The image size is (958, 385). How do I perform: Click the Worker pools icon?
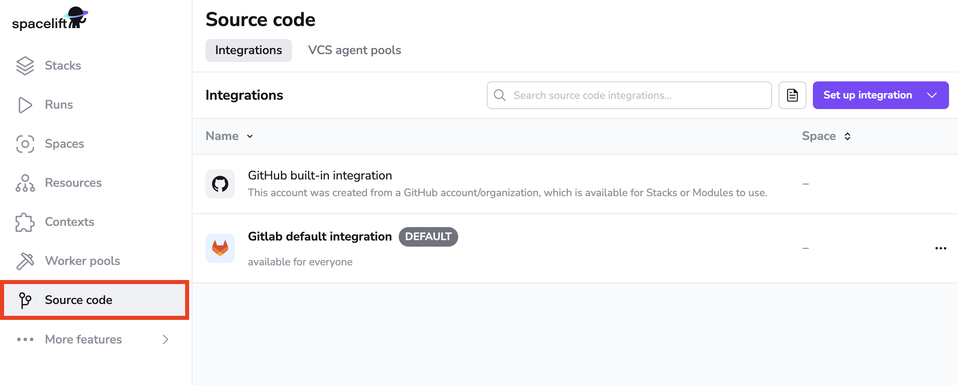pos(25,260)
